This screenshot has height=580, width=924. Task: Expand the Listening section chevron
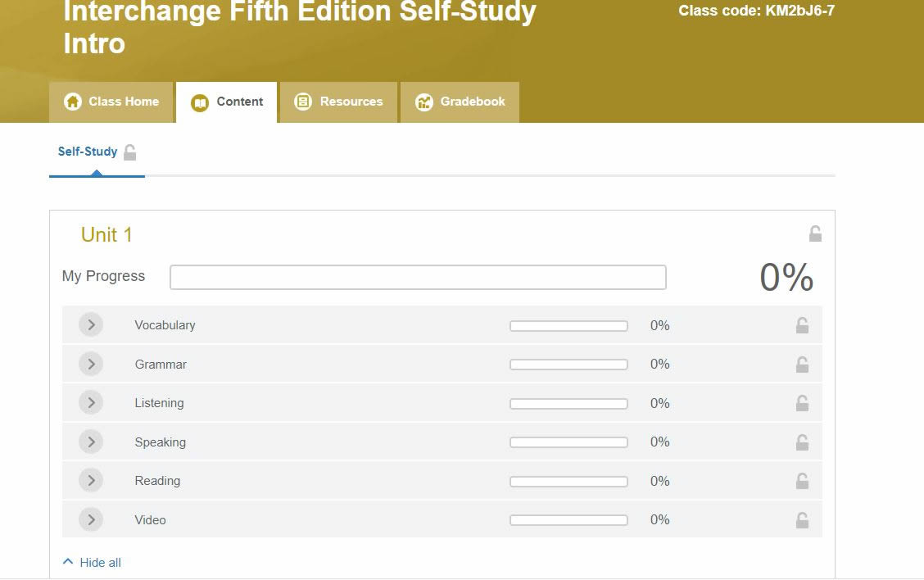coord(91,402)
